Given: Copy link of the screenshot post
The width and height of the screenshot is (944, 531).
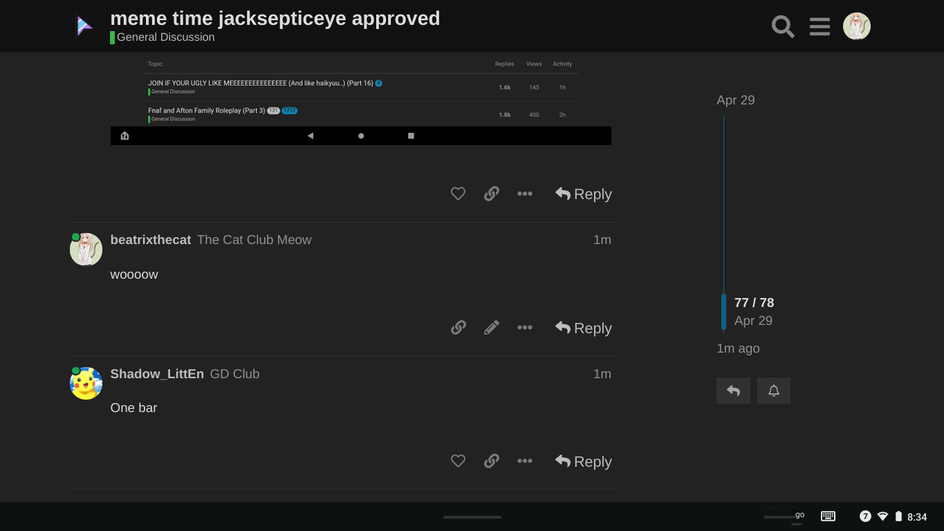Looking at the screenshot, I should click(x=492, y=194).
